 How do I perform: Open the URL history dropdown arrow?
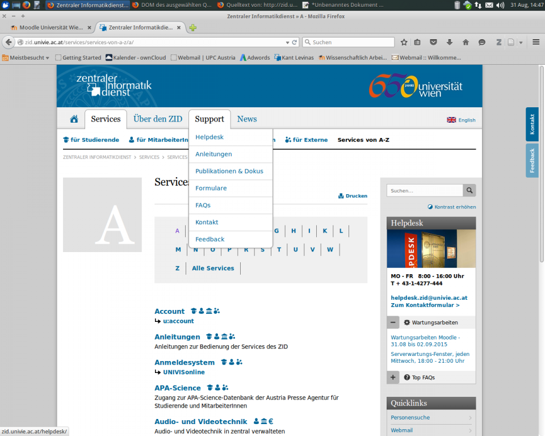point(287,42)
